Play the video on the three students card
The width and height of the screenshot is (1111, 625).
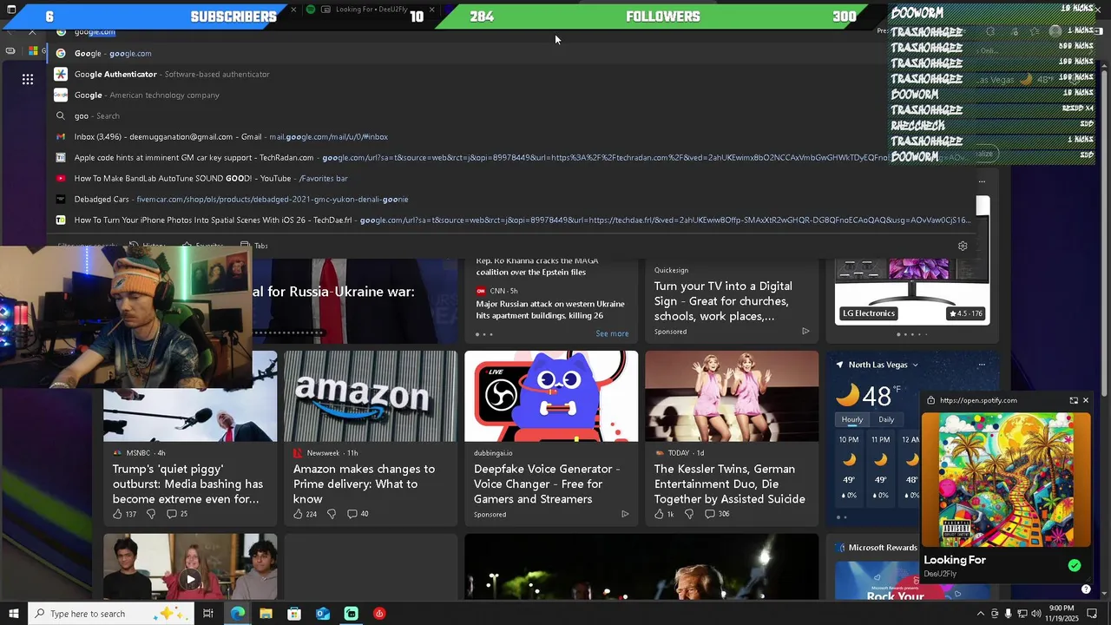tap(190, 579)
